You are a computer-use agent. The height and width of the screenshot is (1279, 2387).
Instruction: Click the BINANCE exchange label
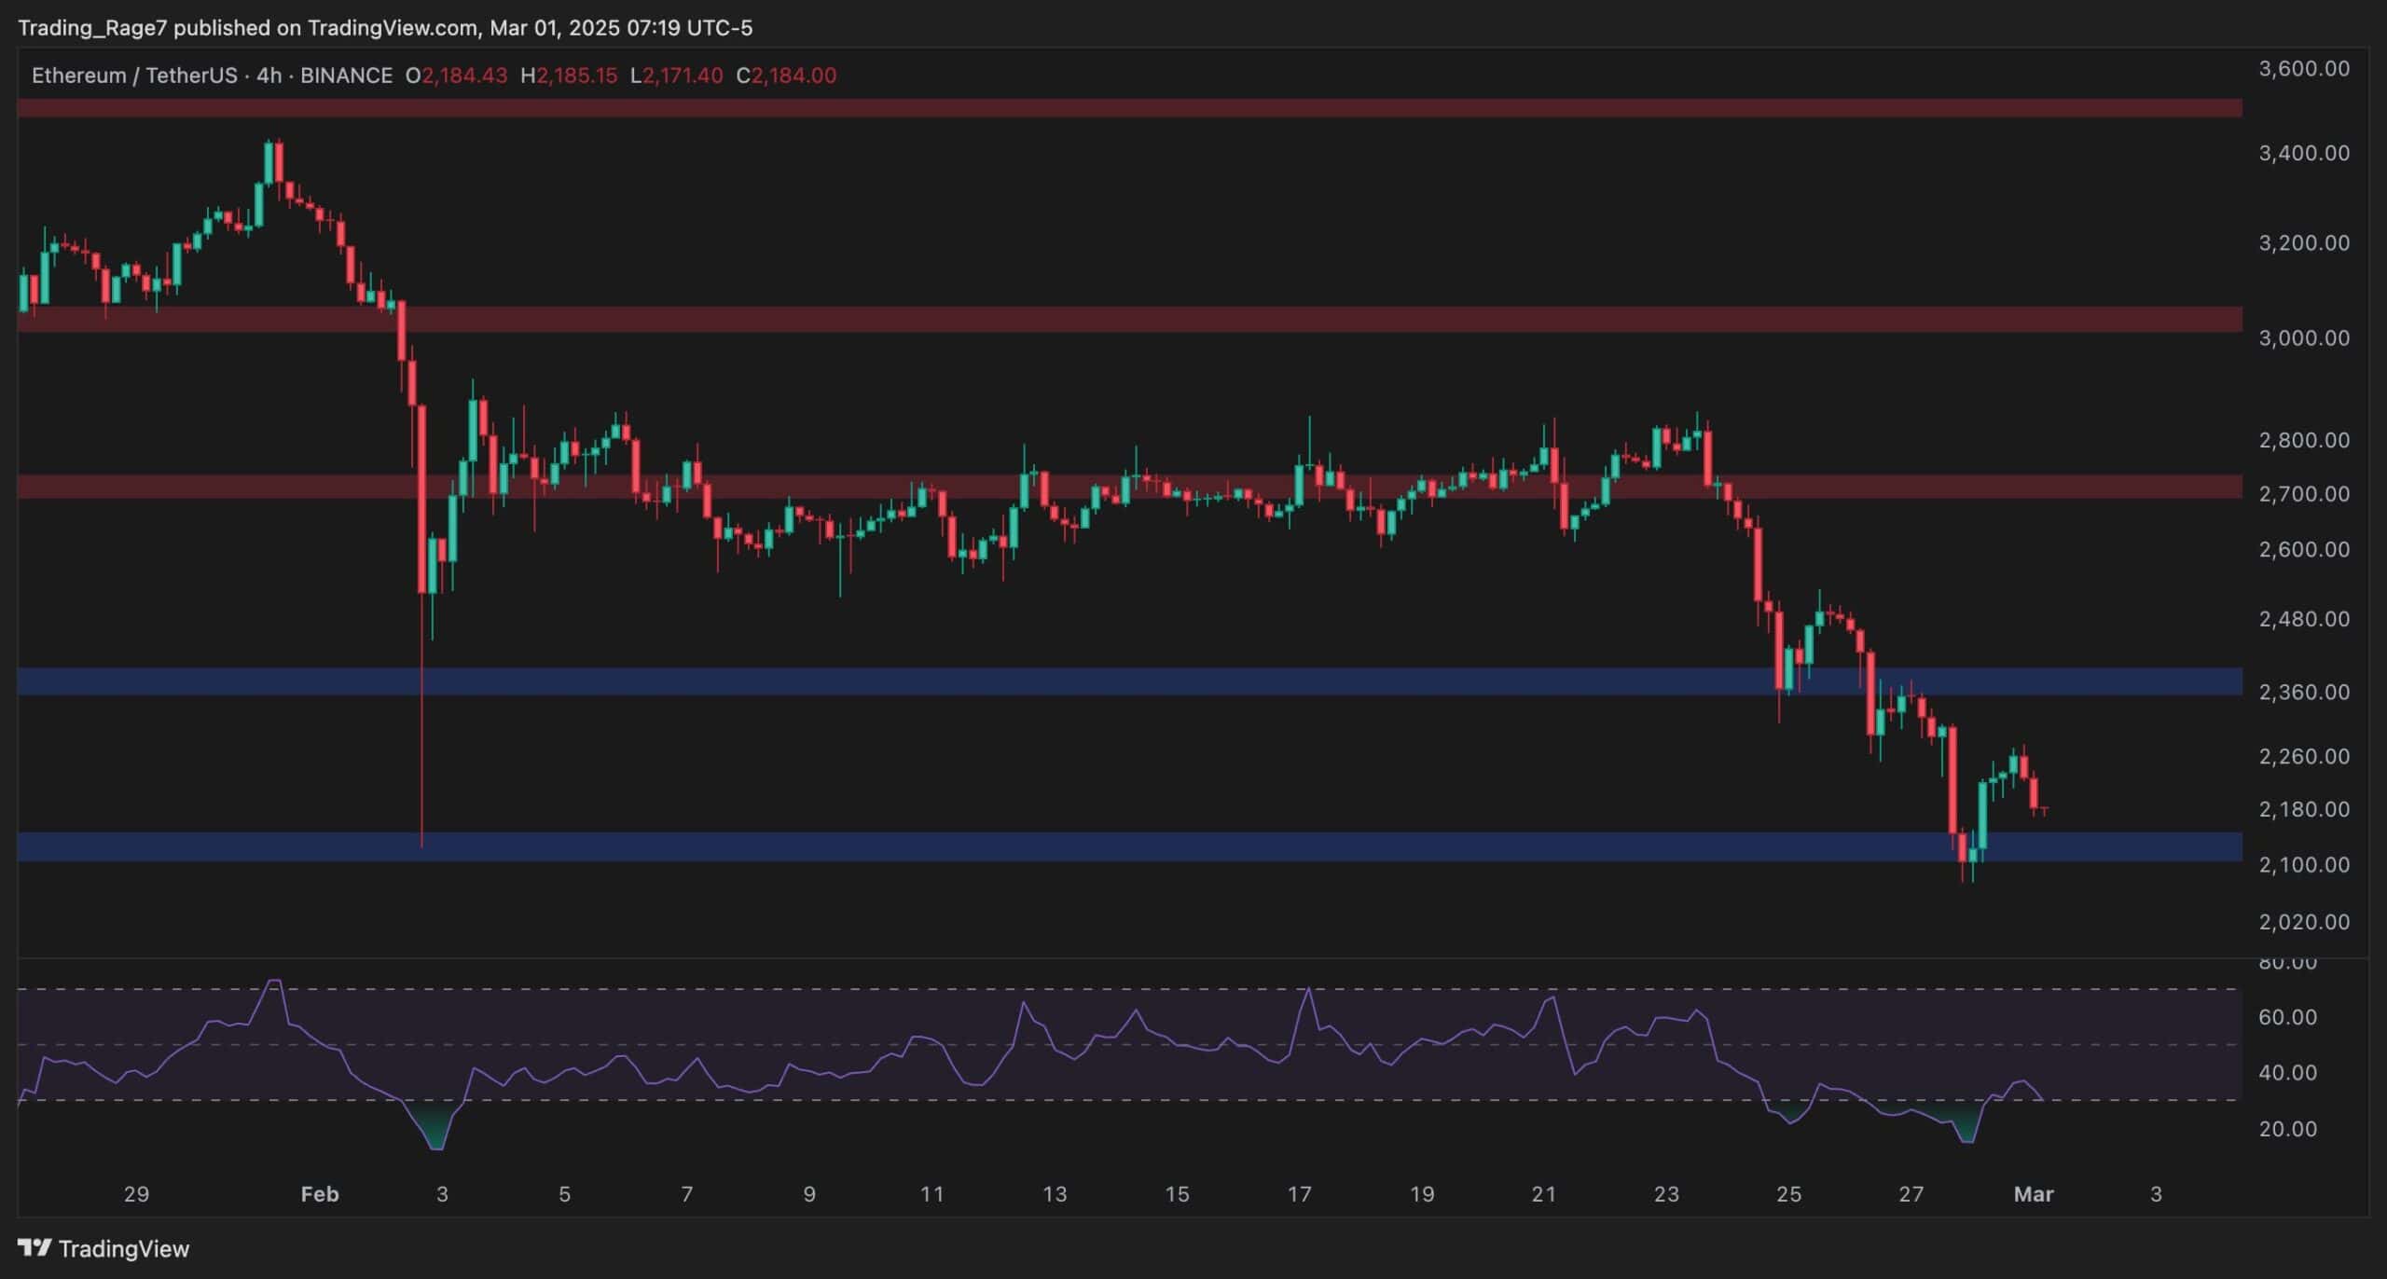click(346, 76)
